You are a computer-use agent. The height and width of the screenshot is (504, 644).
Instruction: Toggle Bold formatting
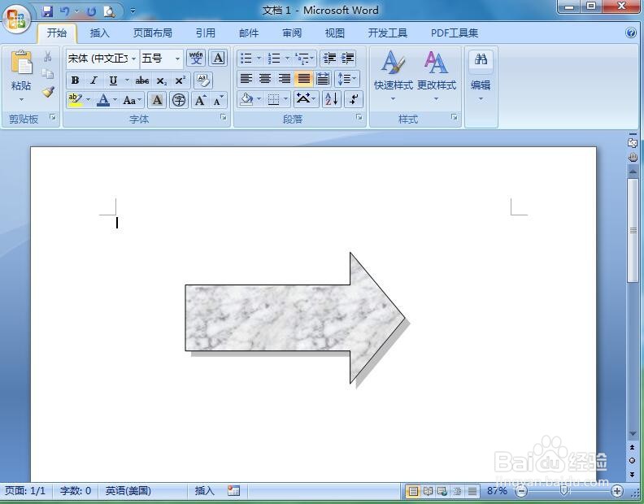tap(75, 80)
